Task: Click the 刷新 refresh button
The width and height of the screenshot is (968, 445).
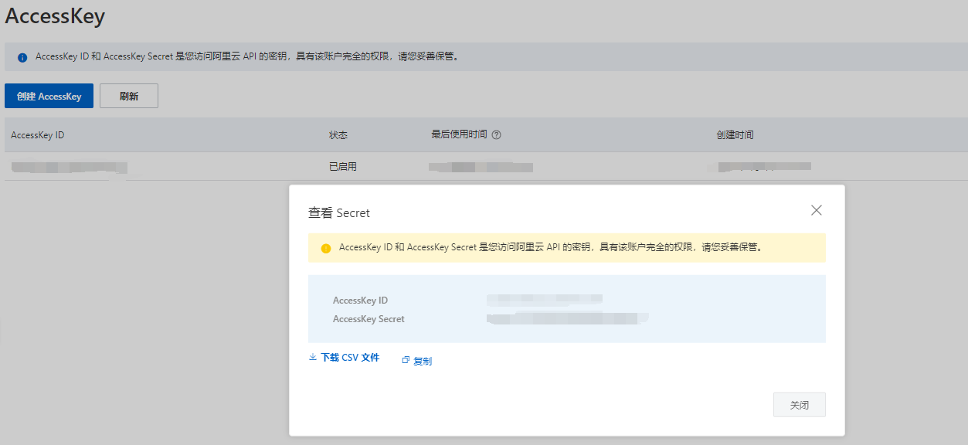Action: (x=129, y=96)
